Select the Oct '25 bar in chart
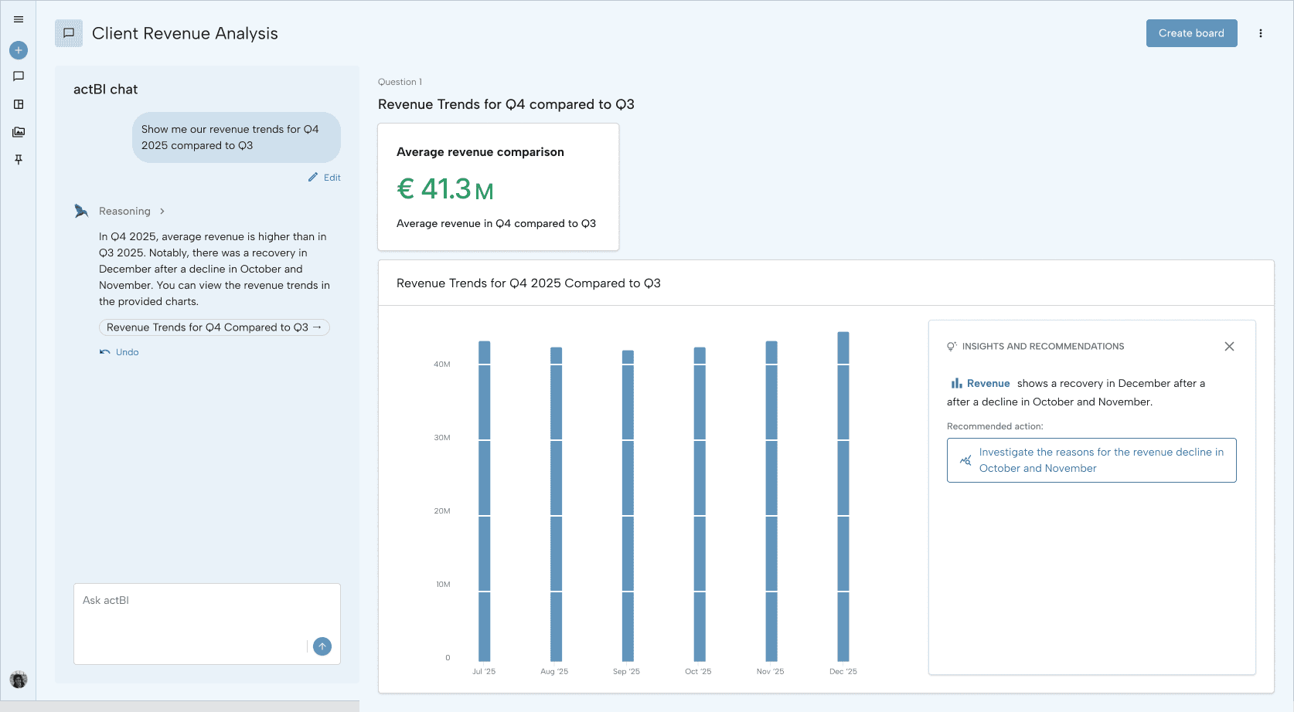The image size is (1294, 712). (700, 504)
